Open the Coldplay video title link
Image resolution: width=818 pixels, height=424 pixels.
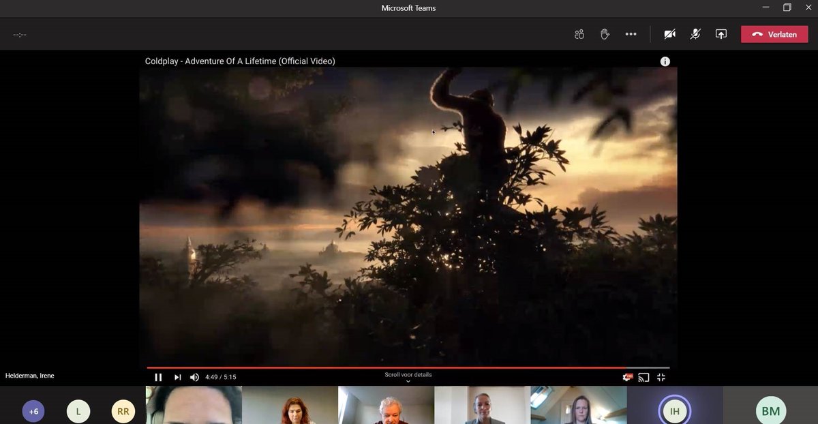click(240, 61)
